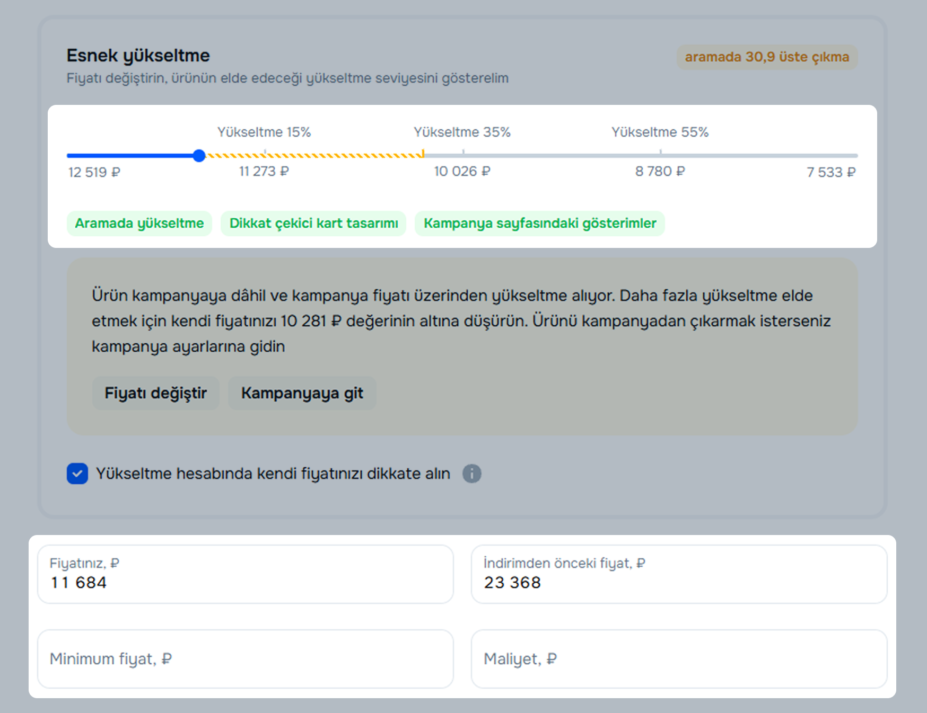The height and width of the screenshot is (713, 927).
Task: Click the 8 780 ₽ price label
Action: pos(660,172)
